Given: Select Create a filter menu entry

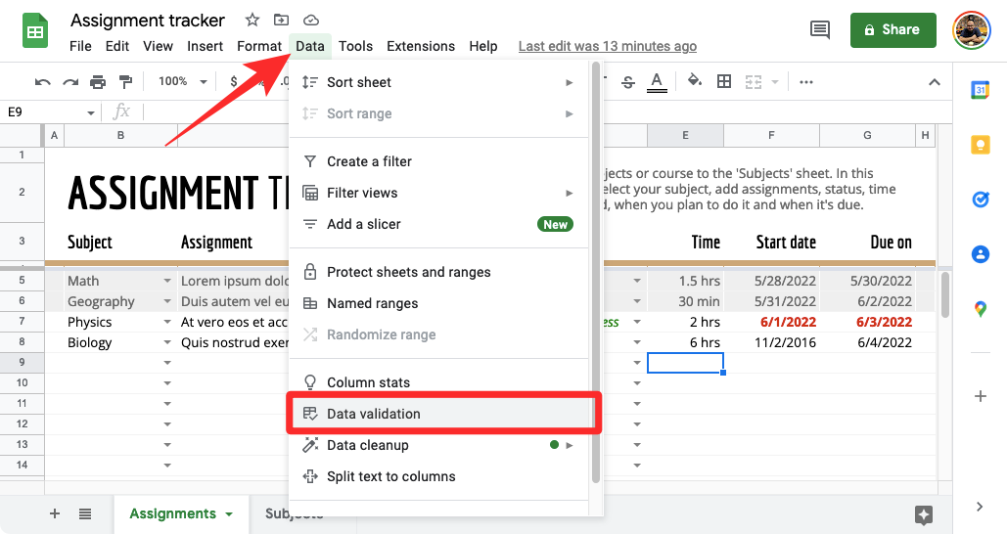Looking at the screenshot, I should tap(369, 161).
